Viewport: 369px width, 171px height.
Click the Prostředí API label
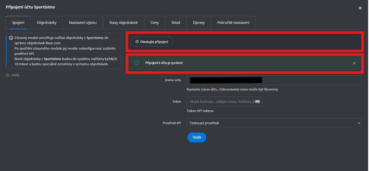click(172, 123)
